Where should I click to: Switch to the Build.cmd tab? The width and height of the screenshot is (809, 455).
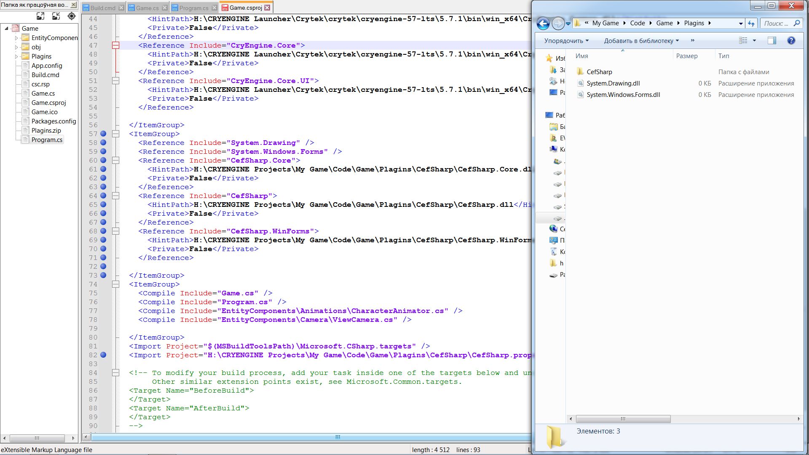point(102,8)
